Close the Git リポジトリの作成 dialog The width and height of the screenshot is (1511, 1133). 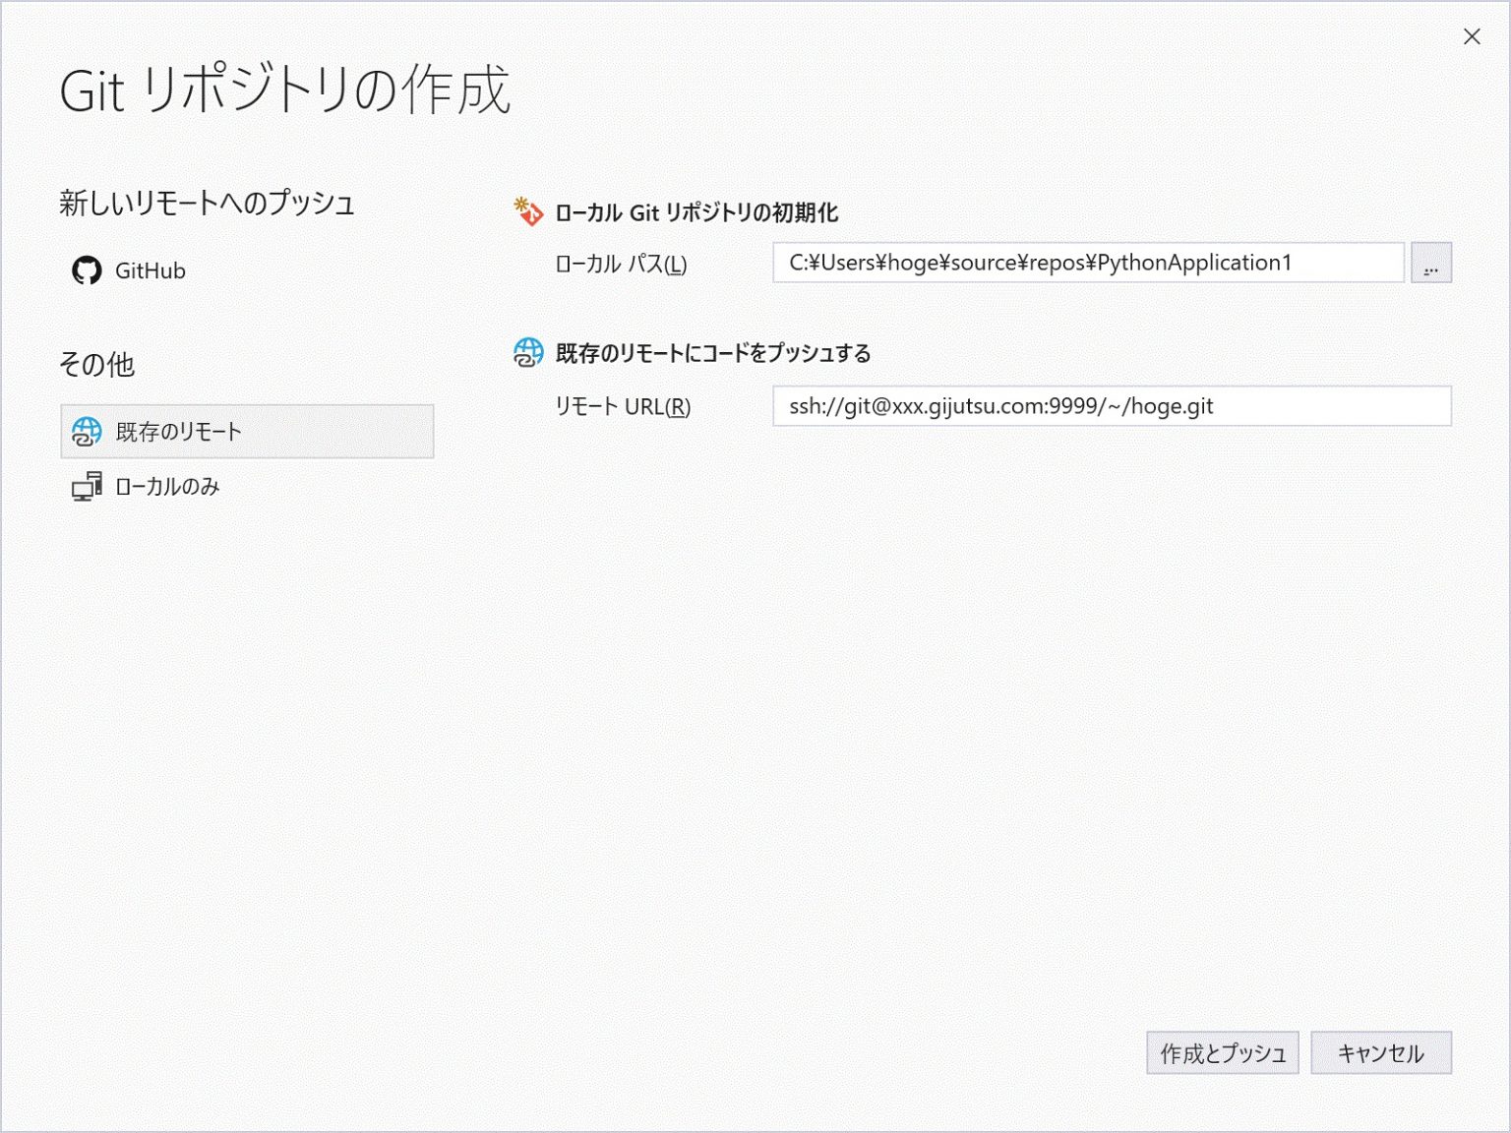pyautogui.click(x=1472, y=36)
